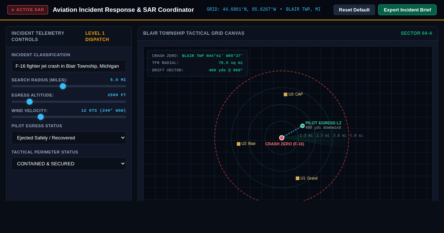Image resolution: width=444 pixels, height=233 pixels.
Task: Click the 480 yds downwind map label
Action: pyautogui.click(x=323, y=128)
